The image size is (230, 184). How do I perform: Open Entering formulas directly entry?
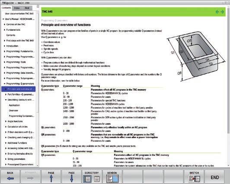tap(20, 154)
